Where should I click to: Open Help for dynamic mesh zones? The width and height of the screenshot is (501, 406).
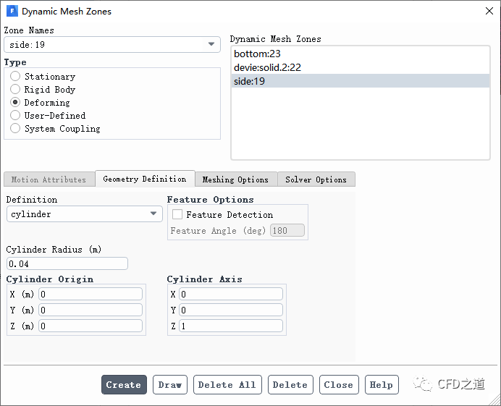pyautogui.click(x=382, y=385)
